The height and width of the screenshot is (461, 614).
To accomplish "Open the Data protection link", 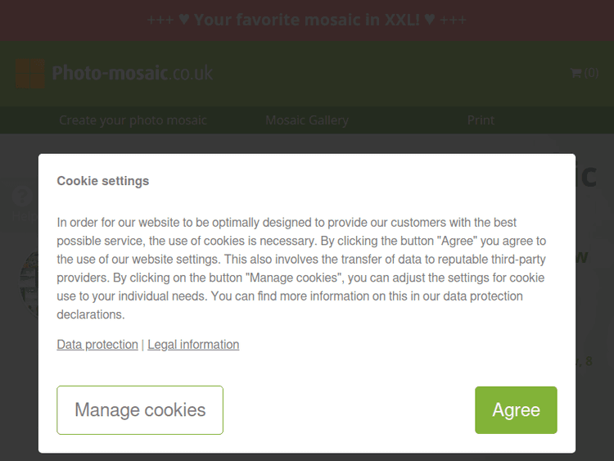I will click(x=97, y=345).
